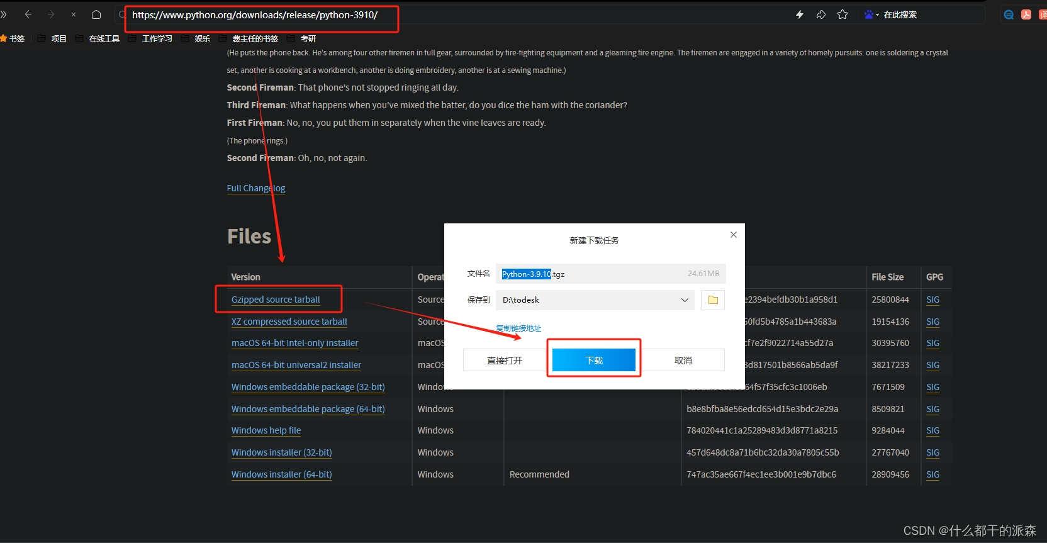The width and height of the screenshot is (1047, 543).
Task: Click the SIG link in the 25800844 row
Action: 933,299
